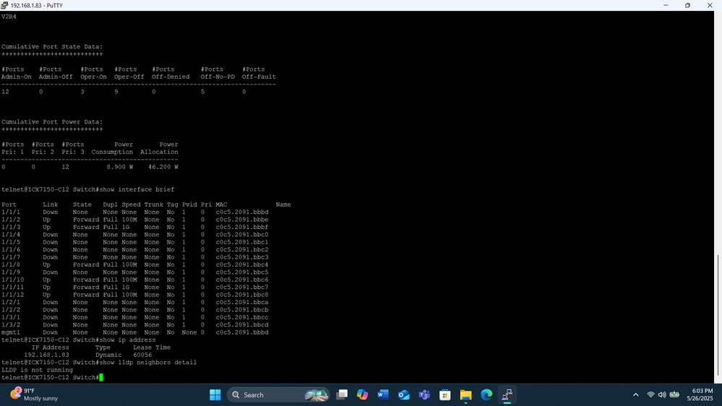Click the '46.200 W' power allocation value
Image resolution: width=722 pixels, height=406 pixels.
click(x=163, y=167)
